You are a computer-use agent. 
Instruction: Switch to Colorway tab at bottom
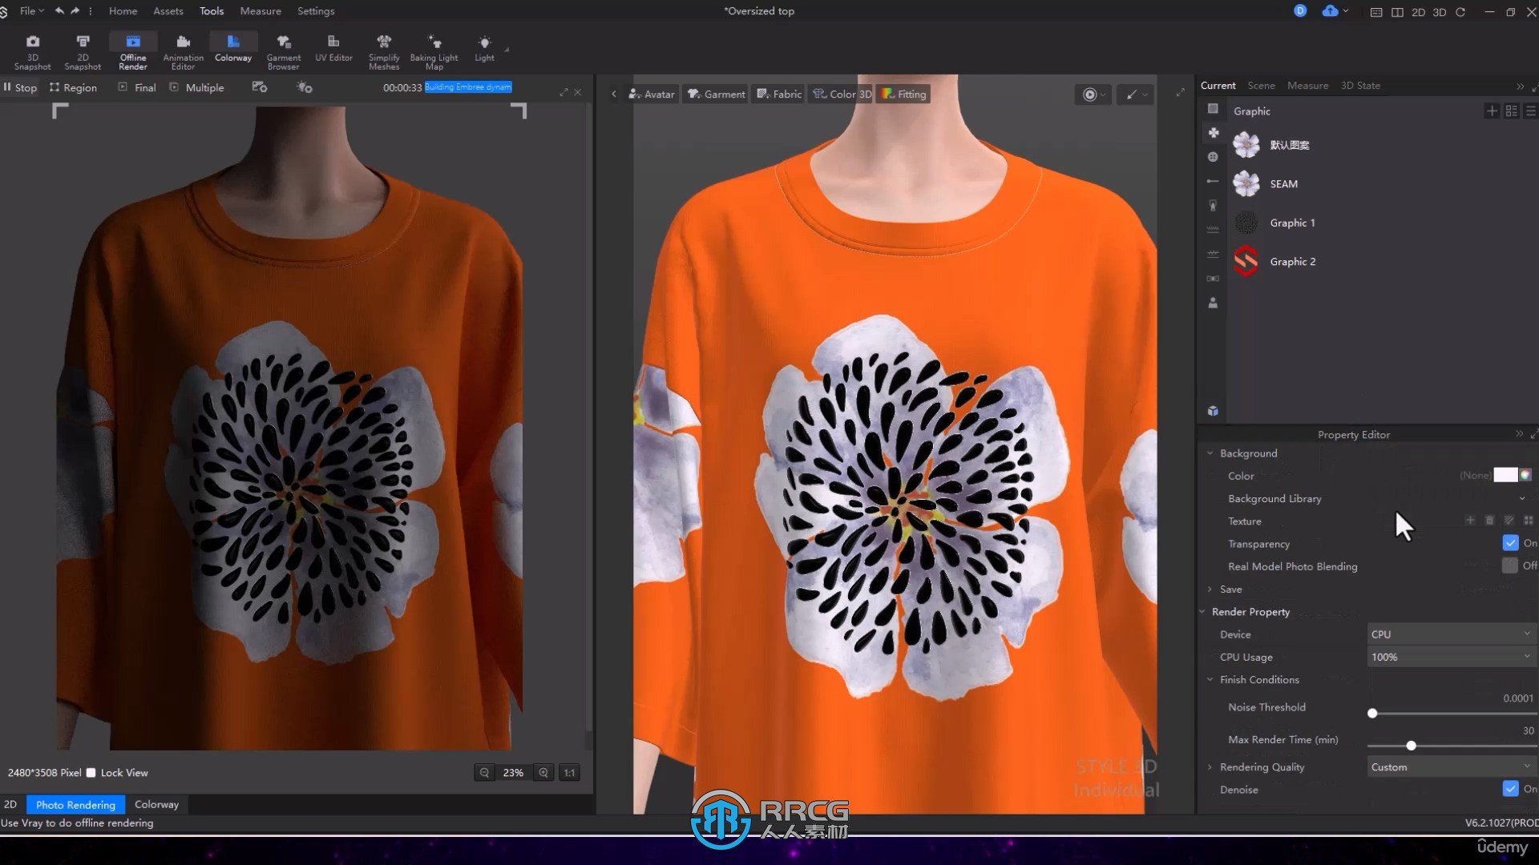tap(156, 804)
